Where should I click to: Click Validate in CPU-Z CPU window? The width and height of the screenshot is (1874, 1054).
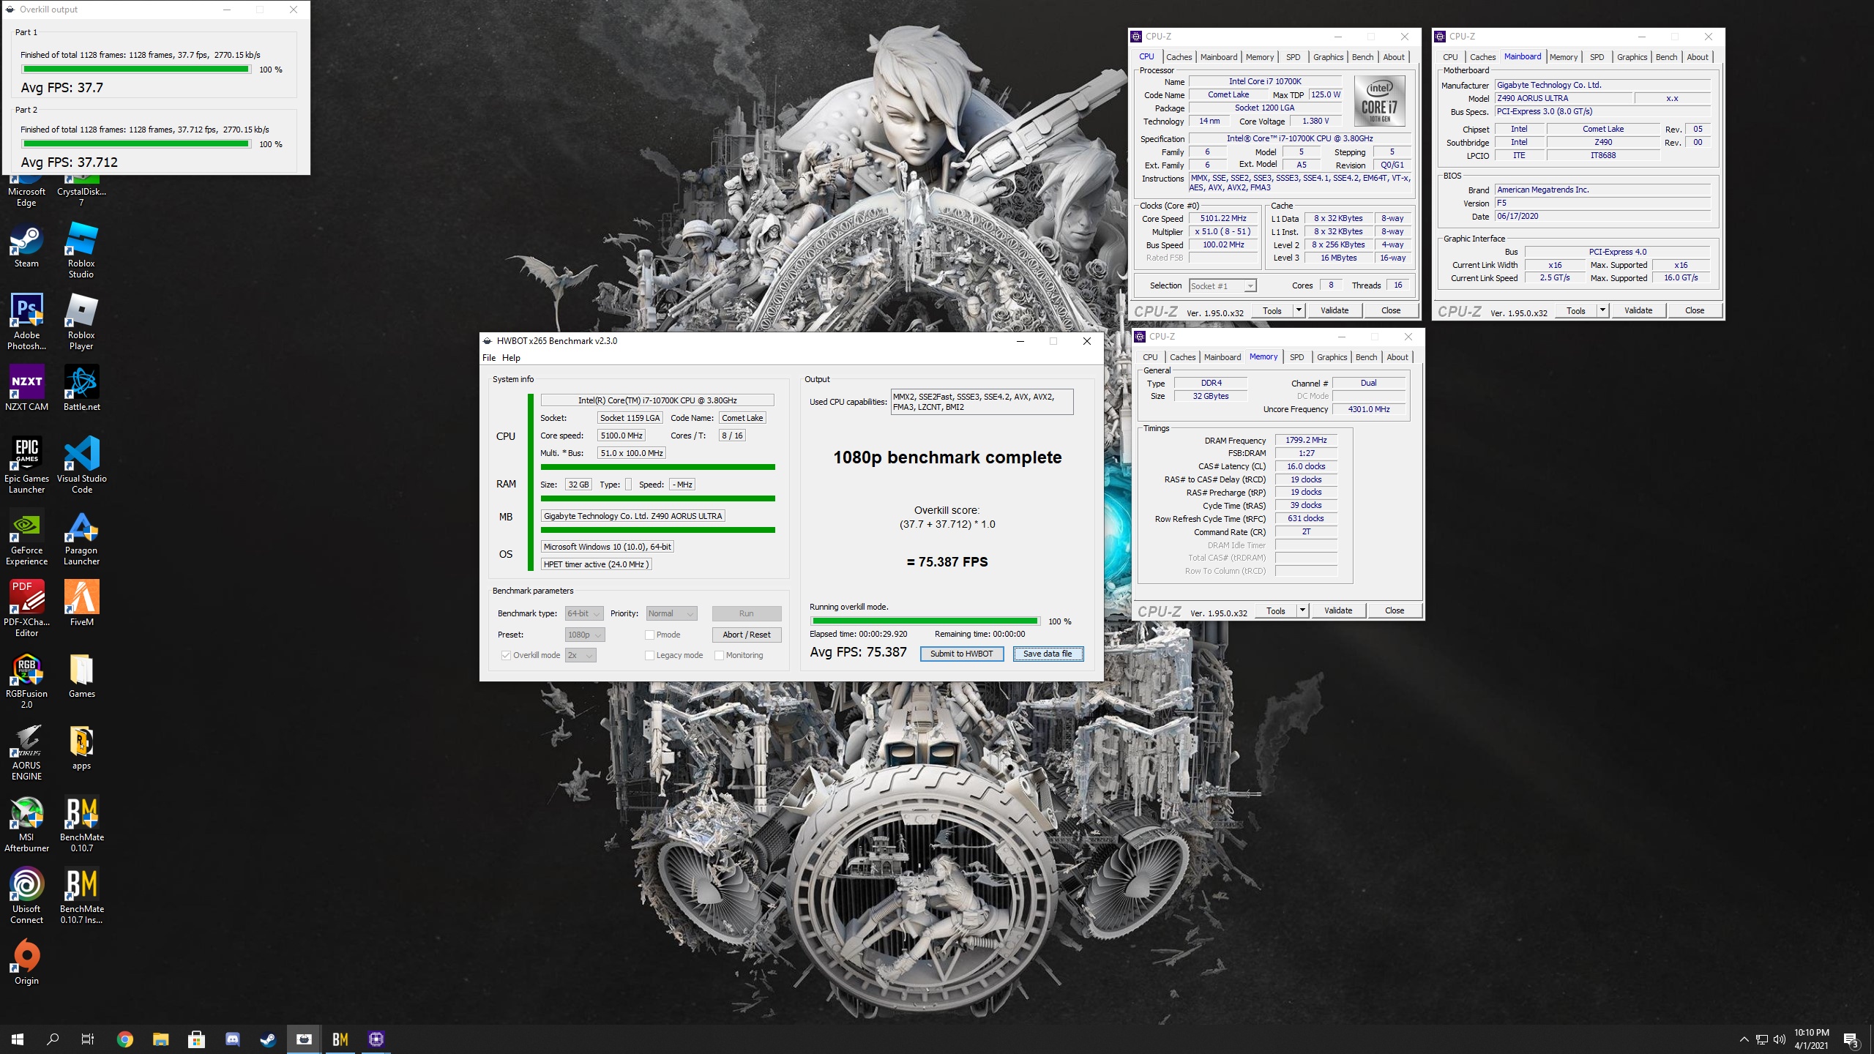pos(1334,310)
